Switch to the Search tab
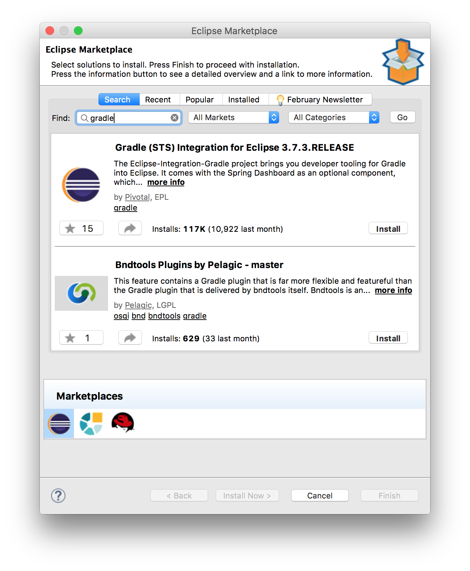 click(119, 100)
